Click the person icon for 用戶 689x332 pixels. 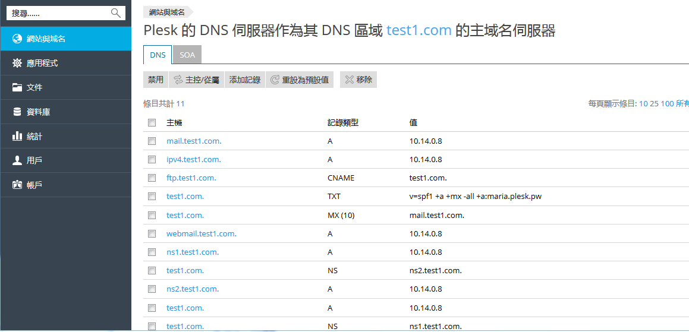pyautogui.click(x=17, y=160)
